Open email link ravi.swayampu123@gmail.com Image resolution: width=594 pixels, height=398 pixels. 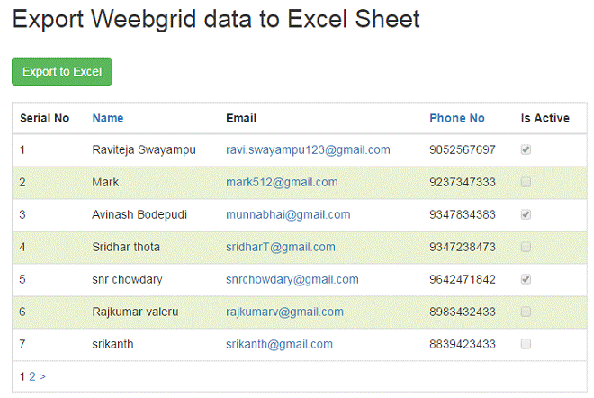coord(308,149)
